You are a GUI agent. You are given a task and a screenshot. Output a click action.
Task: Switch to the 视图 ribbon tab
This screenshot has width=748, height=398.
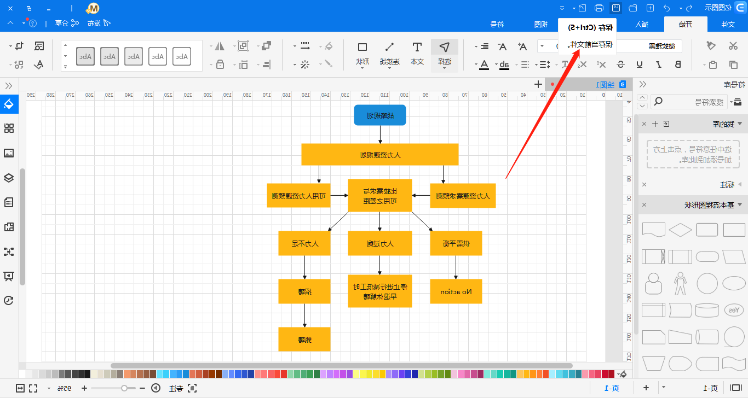point(541,24)
